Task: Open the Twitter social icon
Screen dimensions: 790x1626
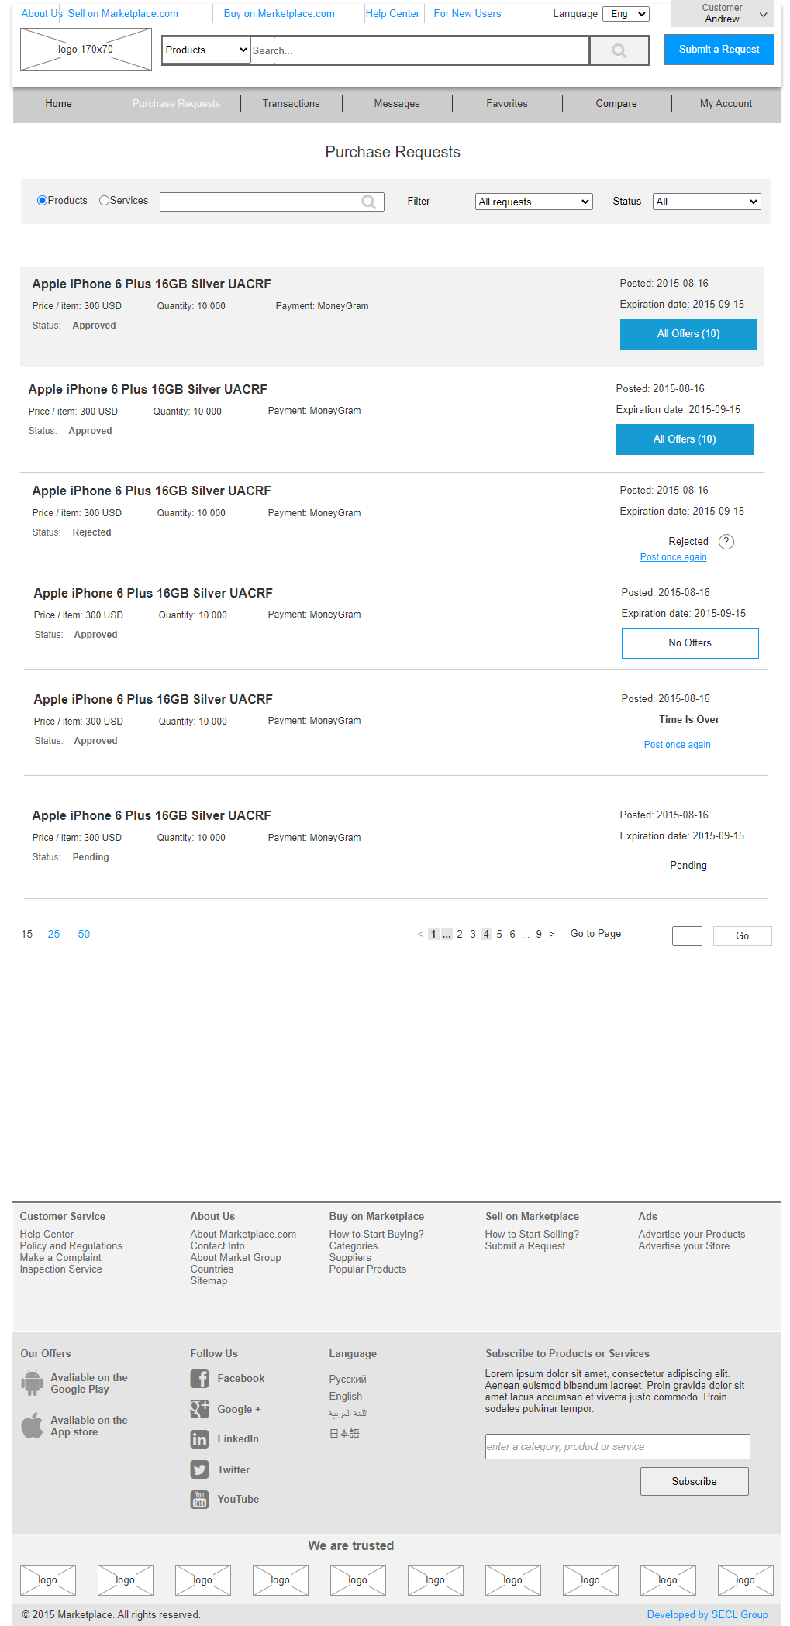Action: coord(199,1469)
